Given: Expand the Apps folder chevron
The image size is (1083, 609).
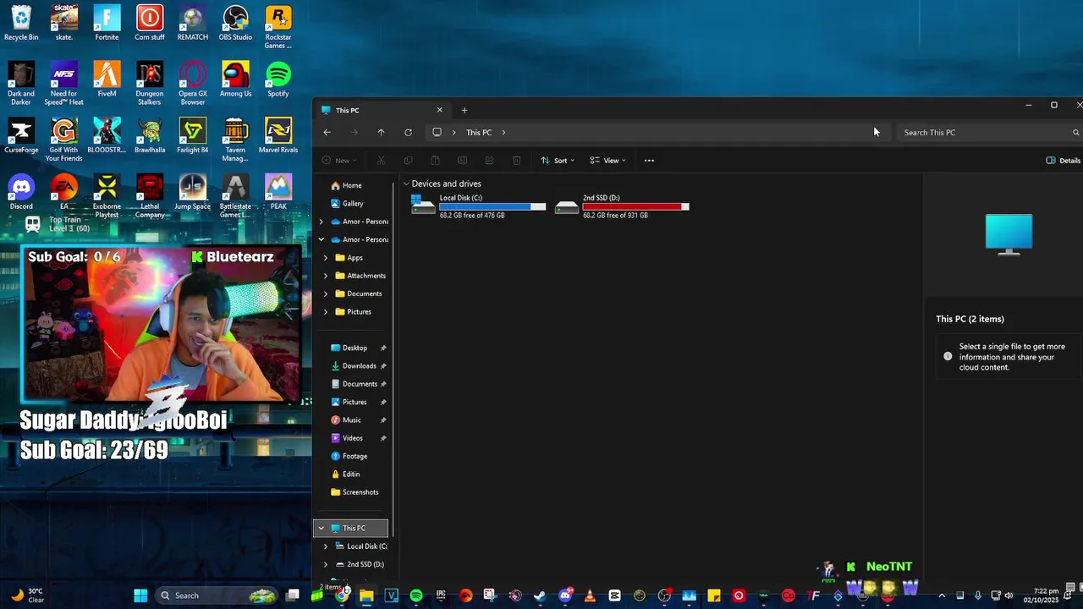Looking at the screenshot, I should coord(326,258).
